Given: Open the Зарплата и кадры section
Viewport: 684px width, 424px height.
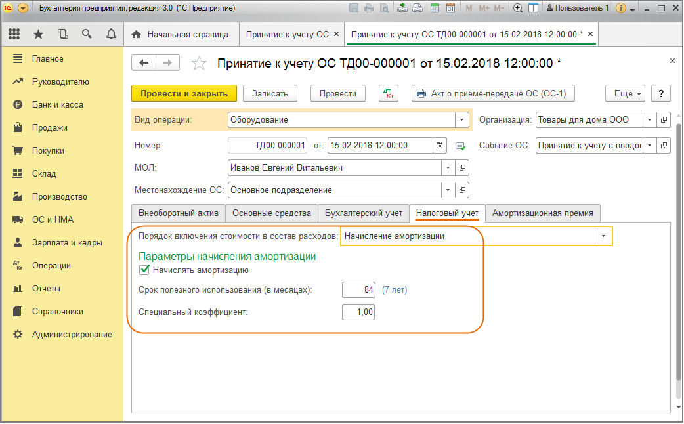Looking at the screenshot, I should point(67,243).
